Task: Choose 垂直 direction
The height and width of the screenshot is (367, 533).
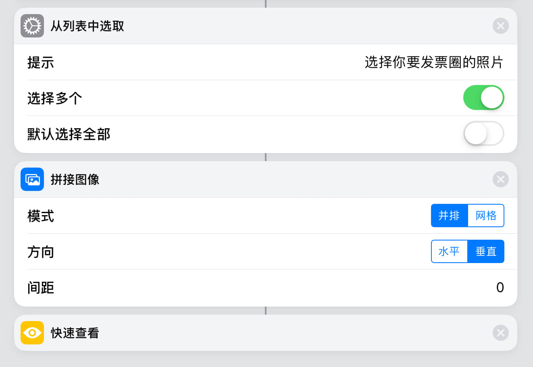Action: (486, 251)
